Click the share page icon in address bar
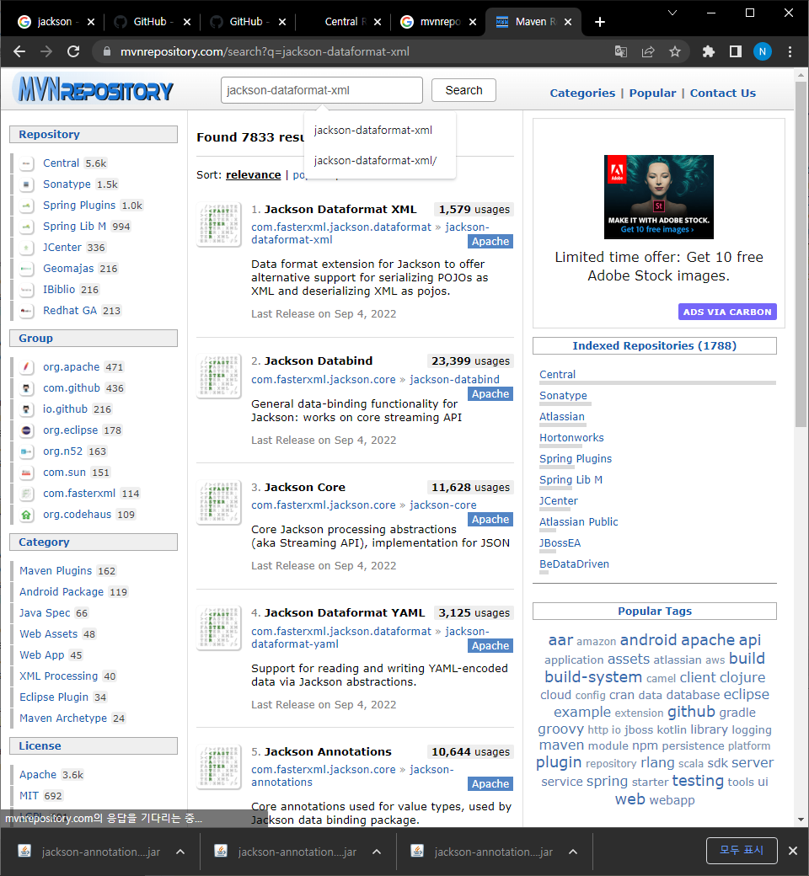This screenshot has height=876, width=809. (x=648, y=52)
